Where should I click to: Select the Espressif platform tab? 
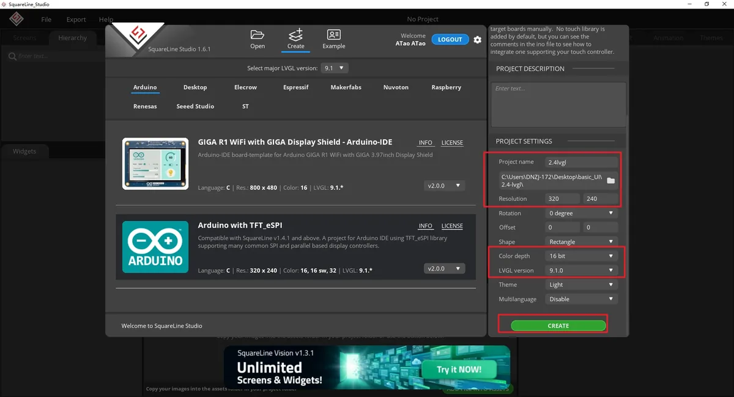click(295, 87)
